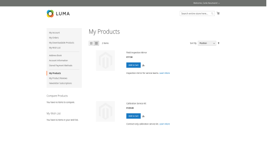The image size is (268, 151).
Task: Click Calibration Service Kit product thumbnail
Action: (x=105, y=111)
